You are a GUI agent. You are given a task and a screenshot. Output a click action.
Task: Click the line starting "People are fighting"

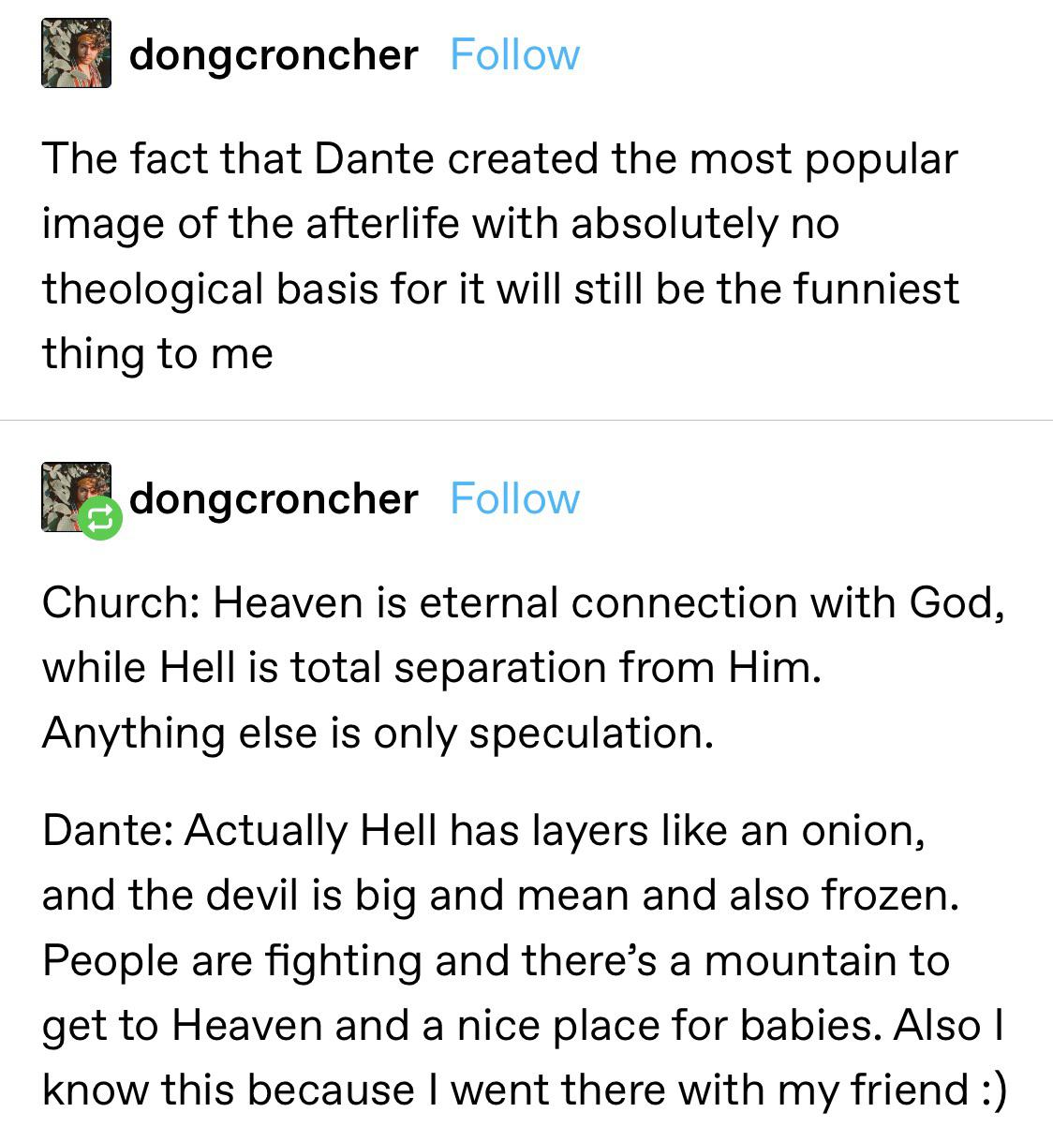point(496,960)
